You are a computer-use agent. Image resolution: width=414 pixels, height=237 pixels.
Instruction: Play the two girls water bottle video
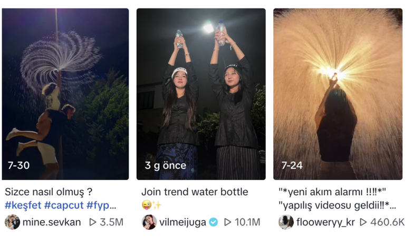tap(201, 94)
